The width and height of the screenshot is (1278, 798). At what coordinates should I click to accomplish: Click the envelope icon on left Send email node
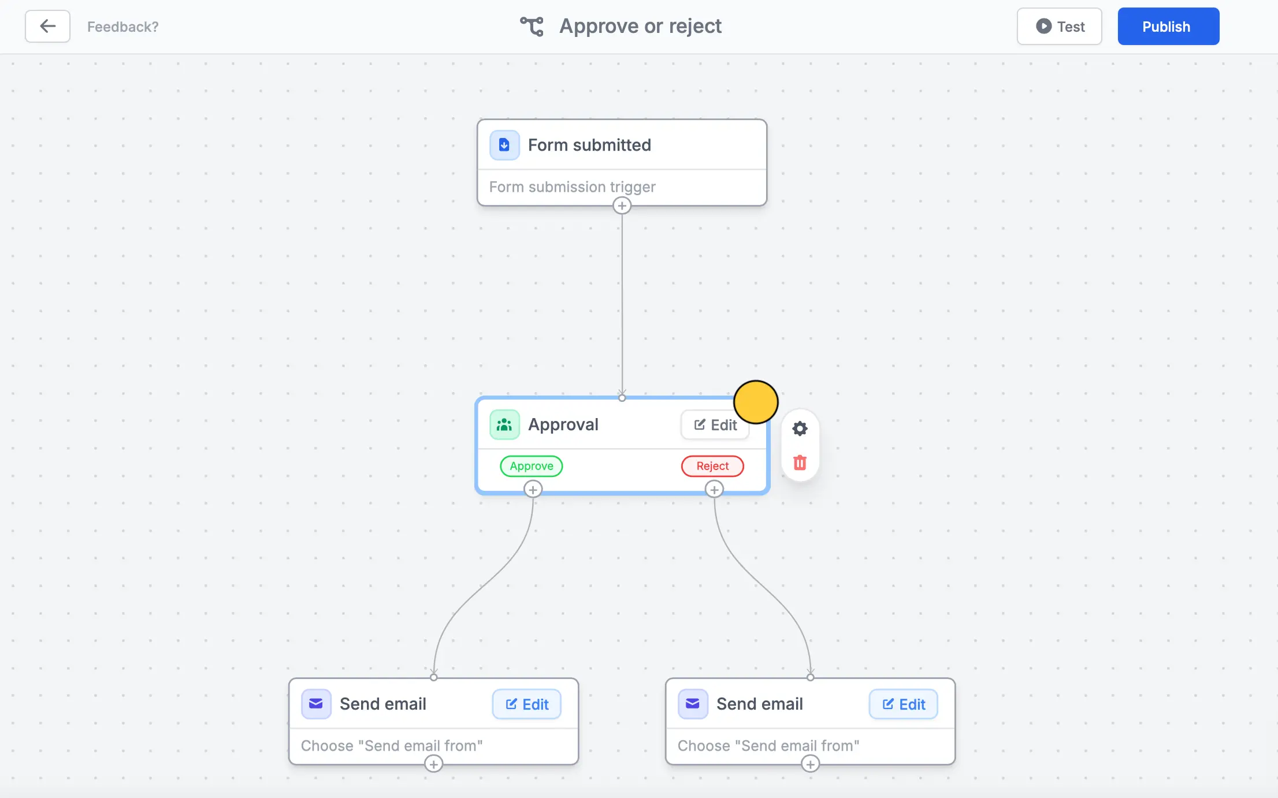click(316, 704)
